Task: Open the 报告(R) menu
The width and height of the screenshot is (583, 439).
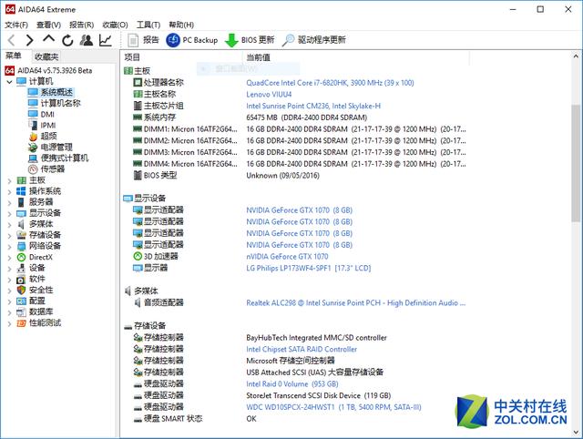Action: (x=81, y=25)
